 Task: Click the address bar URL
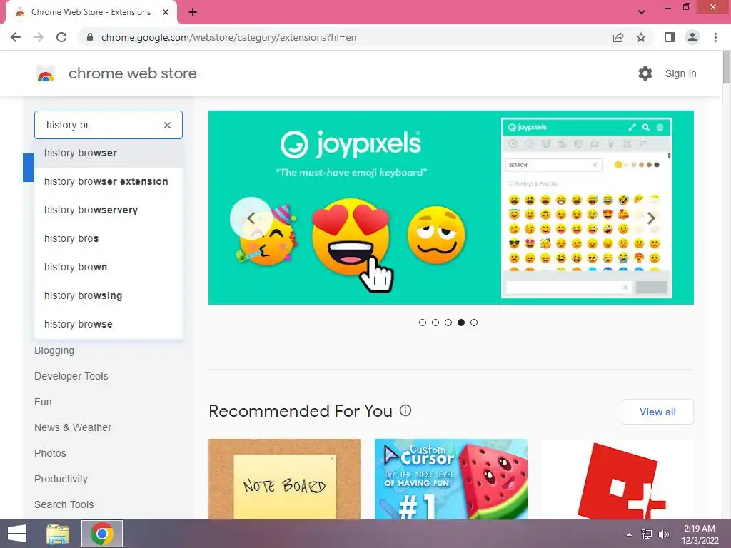pos(229,37)
